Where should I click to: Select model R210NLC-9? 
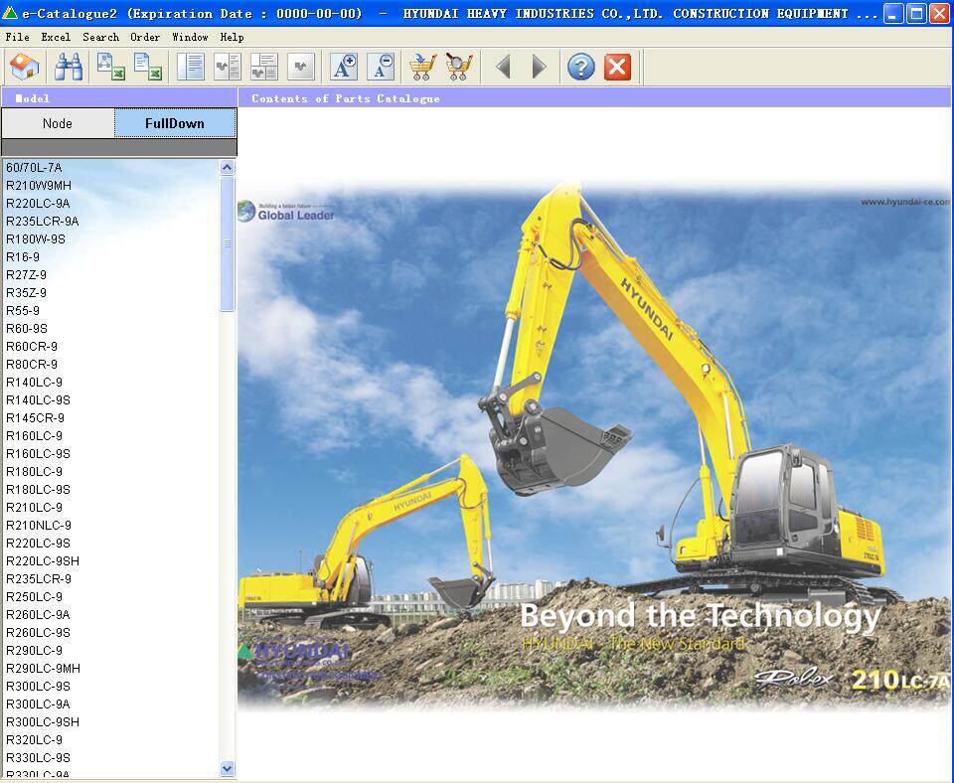click(39, 525)
